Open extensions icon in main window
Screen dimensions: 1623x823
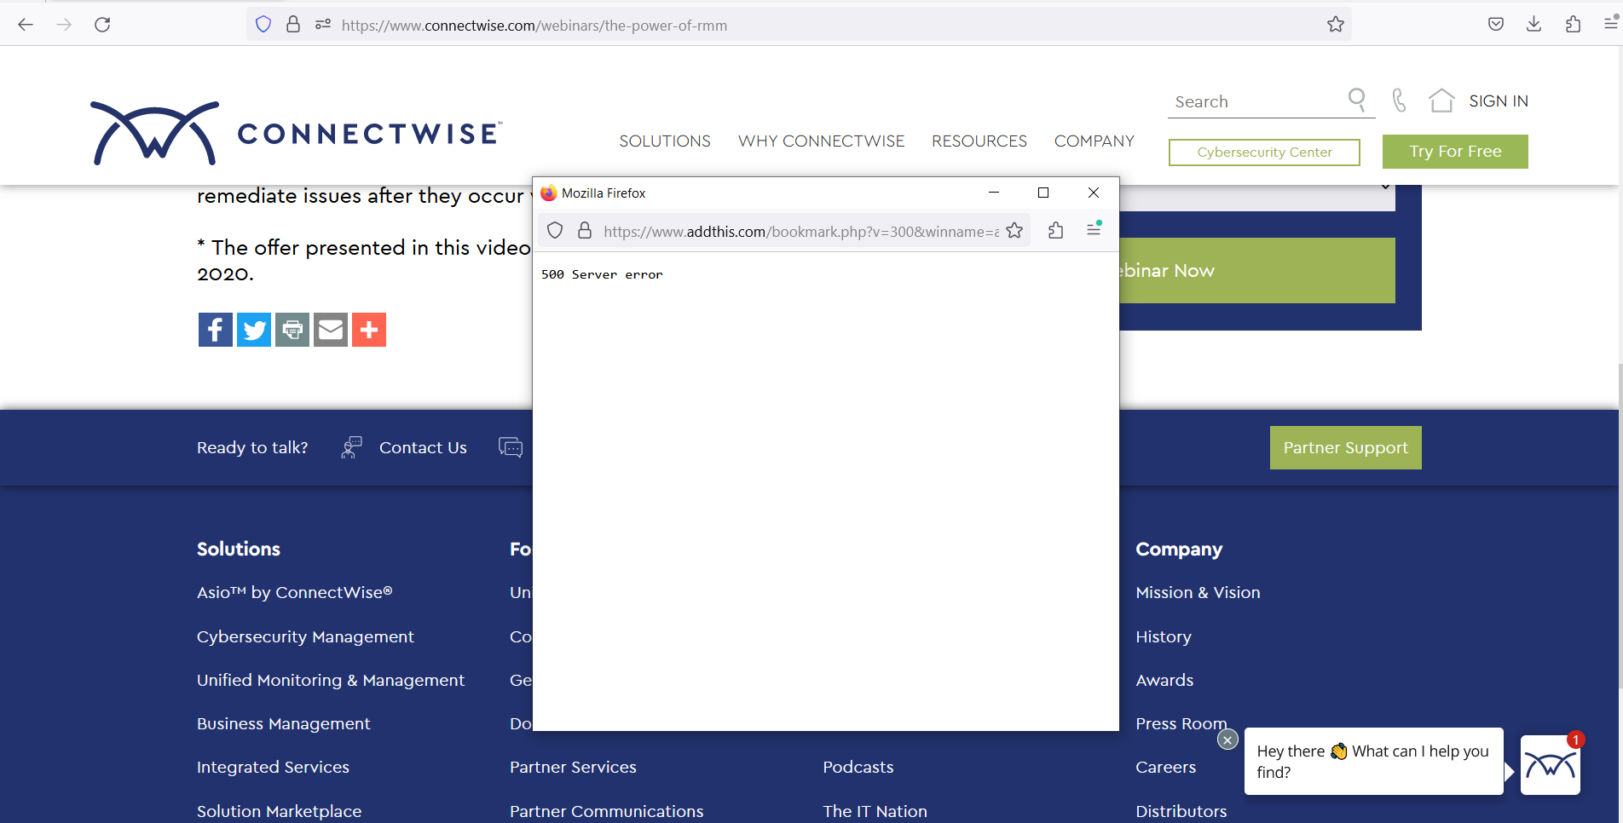(1573, 24)
